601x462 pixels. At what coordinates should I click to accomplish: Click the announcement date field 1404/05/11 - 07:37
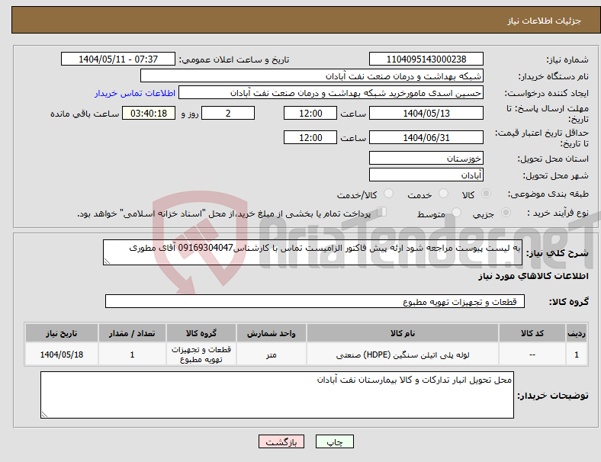pyautogui.click(x=118, y=59)
